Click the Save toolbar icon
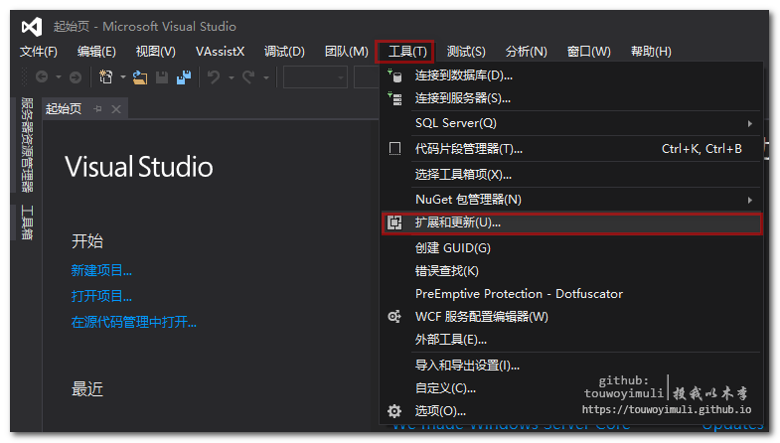The height and width of the screenshot is (443, 780). coord(162,77)
